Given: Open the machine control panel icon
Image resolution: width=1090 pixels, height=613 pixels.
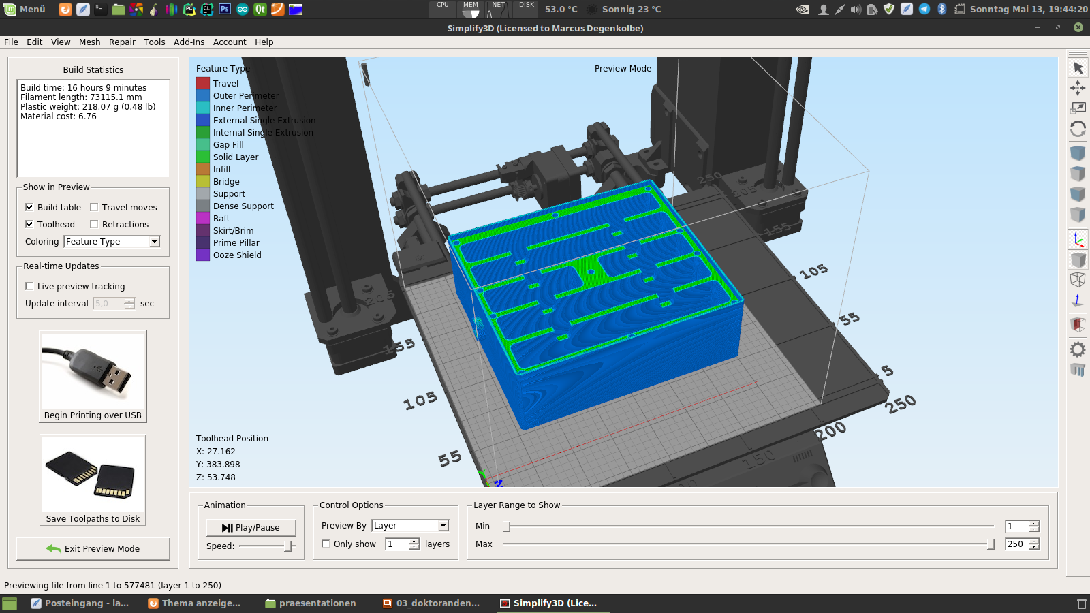Looking at the screenshot, I should pos(1078,370).
